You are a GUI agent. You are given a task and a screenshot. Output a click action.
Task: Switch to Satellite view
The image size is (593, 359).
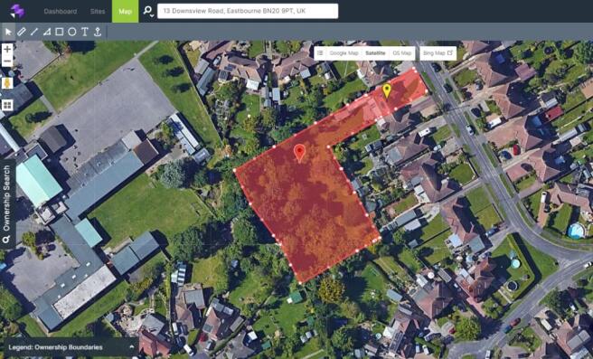(375, 53)
